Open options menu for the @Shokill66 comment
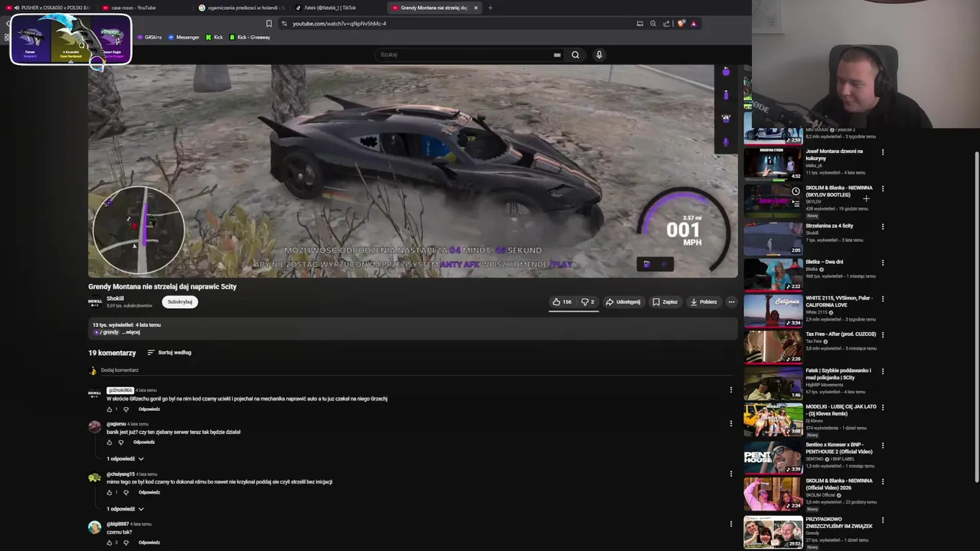Screen dimensions: 980x551 [730, 390]
